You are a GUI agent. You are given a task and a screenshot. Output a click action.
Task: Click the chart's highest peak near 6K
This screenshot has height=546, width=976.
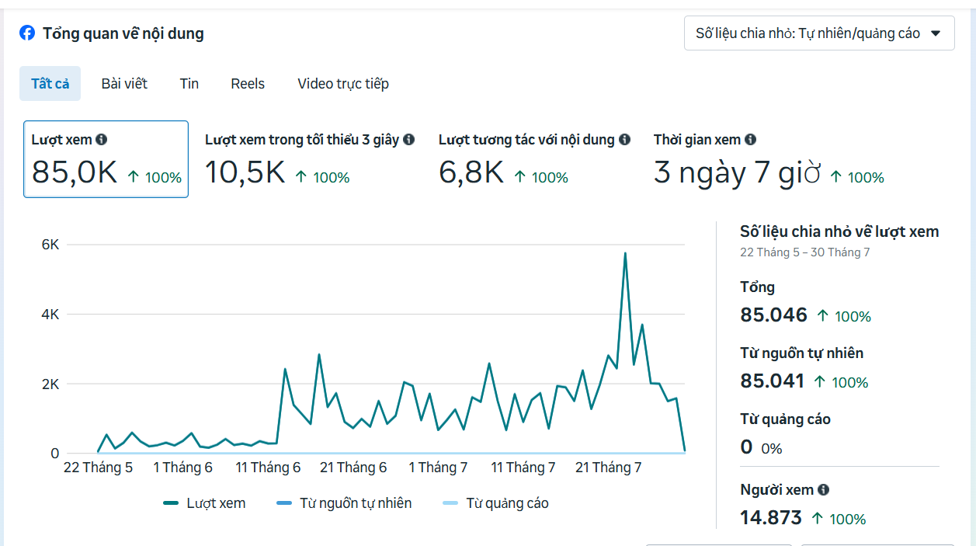625,253
